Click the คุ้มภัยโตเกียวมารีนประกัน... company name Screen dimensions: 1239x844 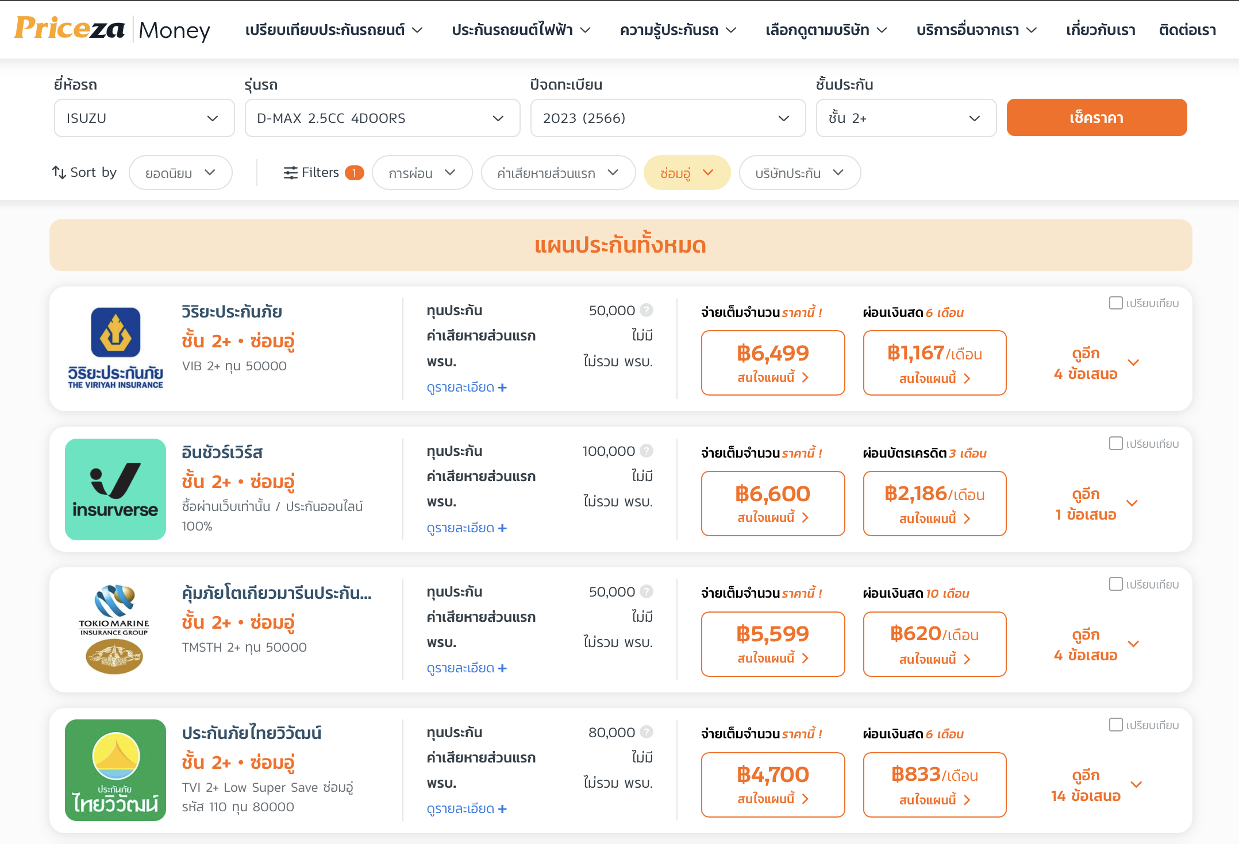tap(276, 593)
